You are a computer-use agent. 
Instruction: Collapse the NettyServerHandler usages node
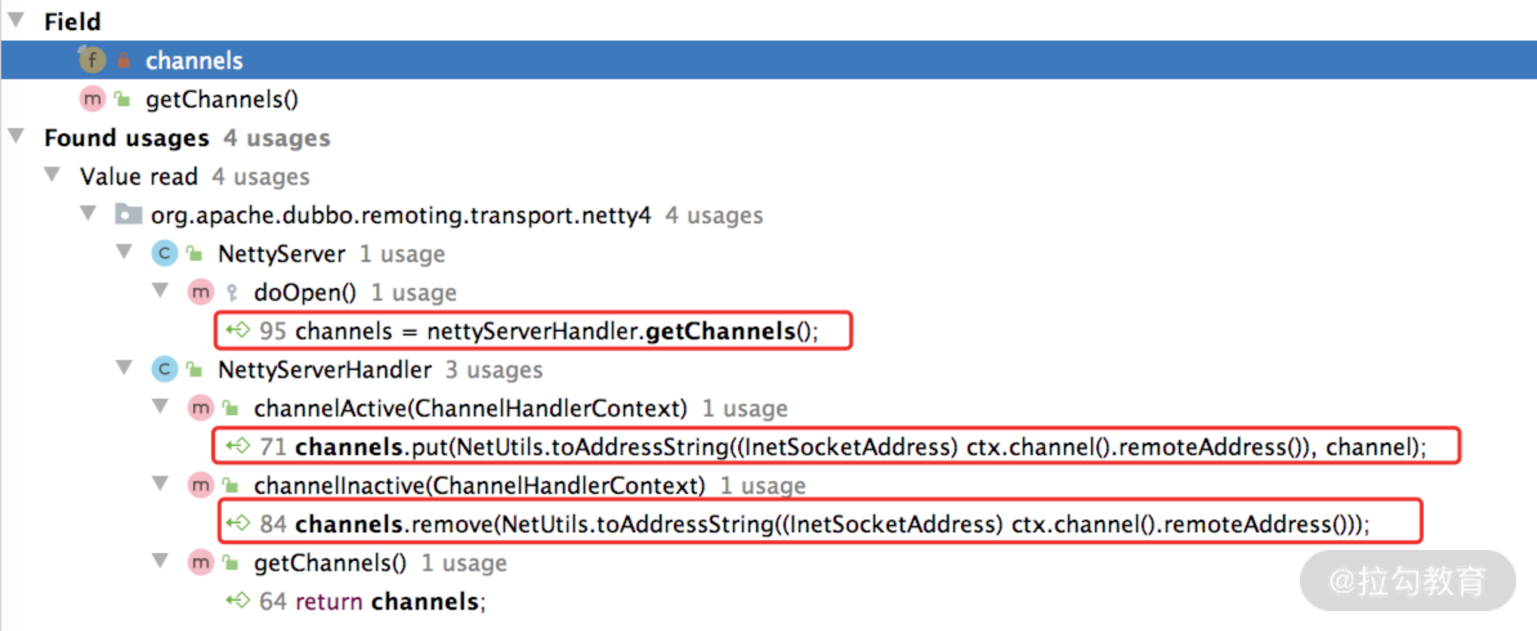[x=124, y=368]
